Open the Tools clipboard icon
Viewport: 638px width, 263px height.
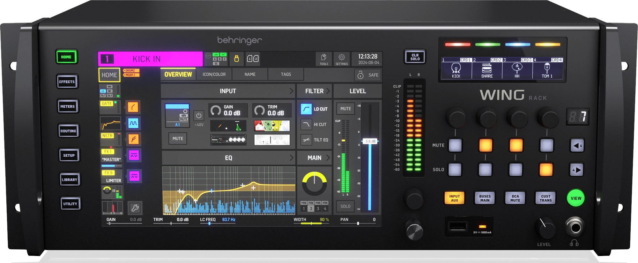click(x=323, y=59)
